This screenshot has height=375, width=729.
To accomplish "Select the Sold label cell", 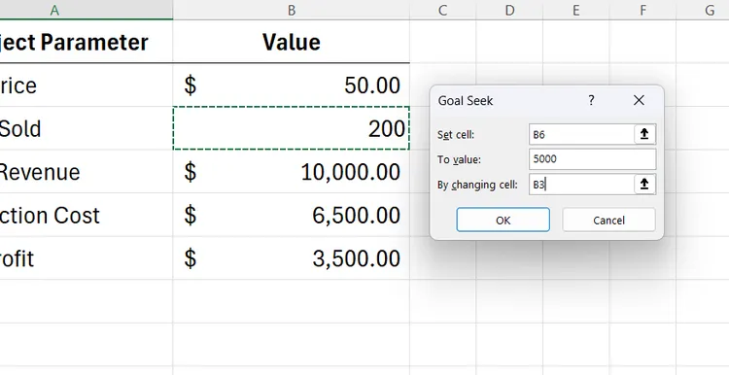I will click(86, 128).
